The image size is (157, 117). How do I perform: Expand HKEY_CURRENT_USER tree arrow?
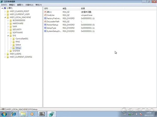[x=5, y=14]
